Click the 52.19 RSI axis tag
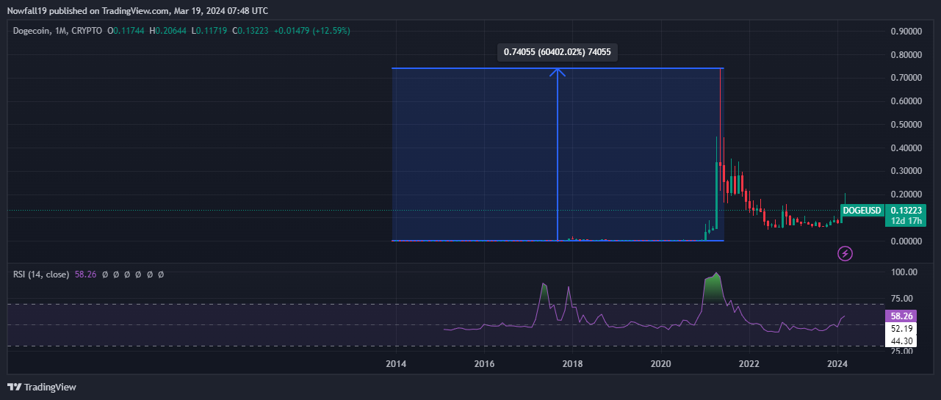Screen dimensions: 941x400 tap(901, 328)
